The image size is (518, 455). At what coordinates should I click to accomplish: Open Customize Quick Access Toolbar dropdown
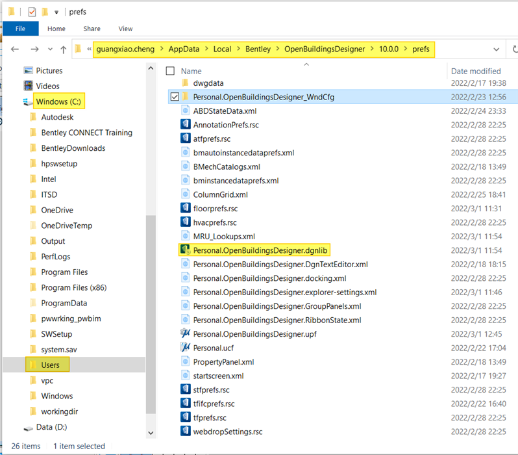coord(56,12)
